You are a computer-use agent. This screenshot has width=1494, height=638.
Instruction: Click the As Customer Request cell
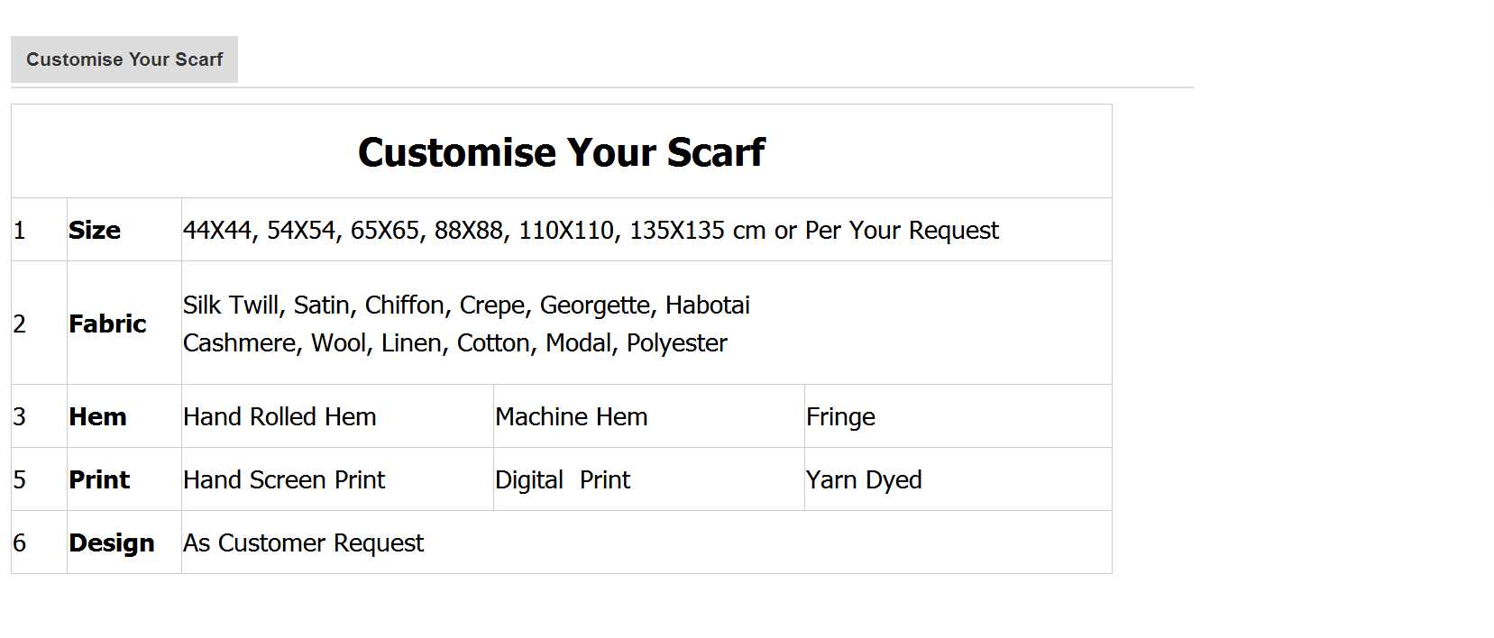(x=303, y=543)
